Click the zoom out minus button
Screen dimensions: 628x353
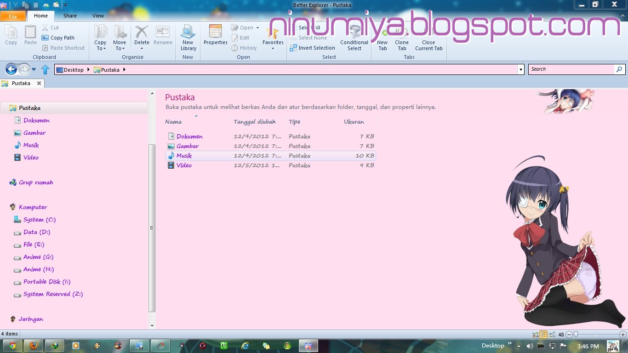569,335
